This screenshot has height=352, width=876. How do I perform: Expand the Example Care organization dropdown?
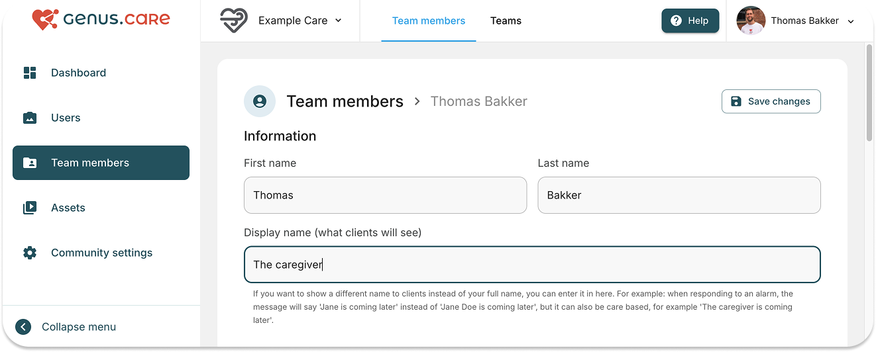tap(338, 21)
